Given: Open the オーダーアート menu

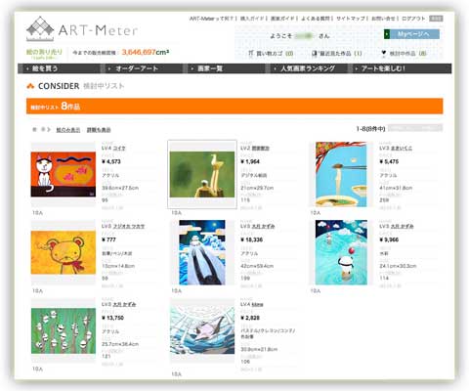Looking at the screenshot, I should 137,68.
